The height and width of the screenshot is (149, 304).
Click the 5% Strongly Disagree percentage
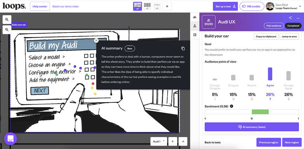215,95
